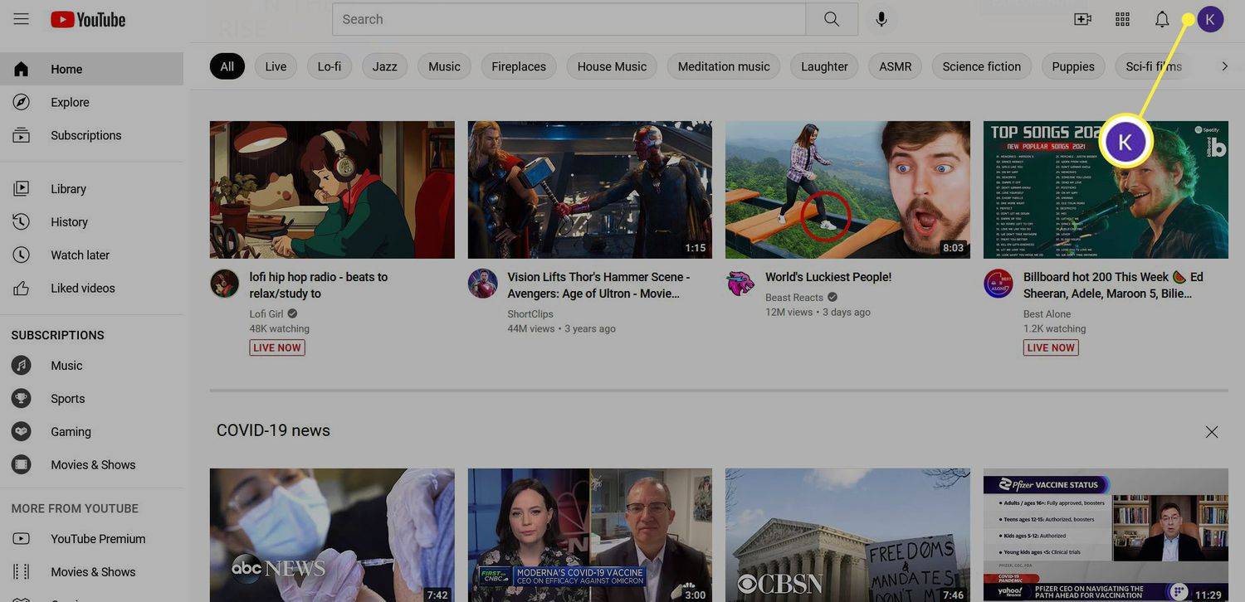The height and width of the screenshot is (602, 1245).
Task: Open World's Luckiest People! title
Action: tap(828, 277)
